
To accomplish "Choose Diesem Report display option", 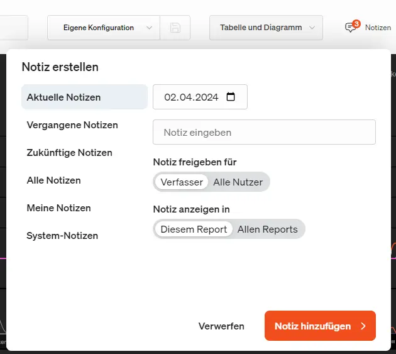I will [194, 229].
